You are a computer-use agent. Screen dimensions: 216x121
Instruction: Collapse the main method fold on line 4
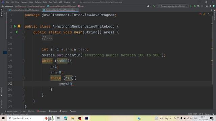pos(23,32)
